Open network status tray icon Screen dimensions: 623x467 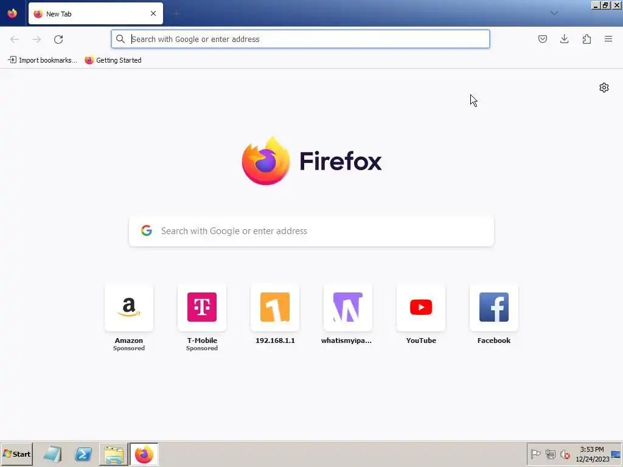point(550,454)
